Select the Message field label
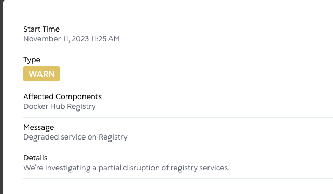Screen dimensions: 333x194 pyautogui.click(x=39, y=127)
